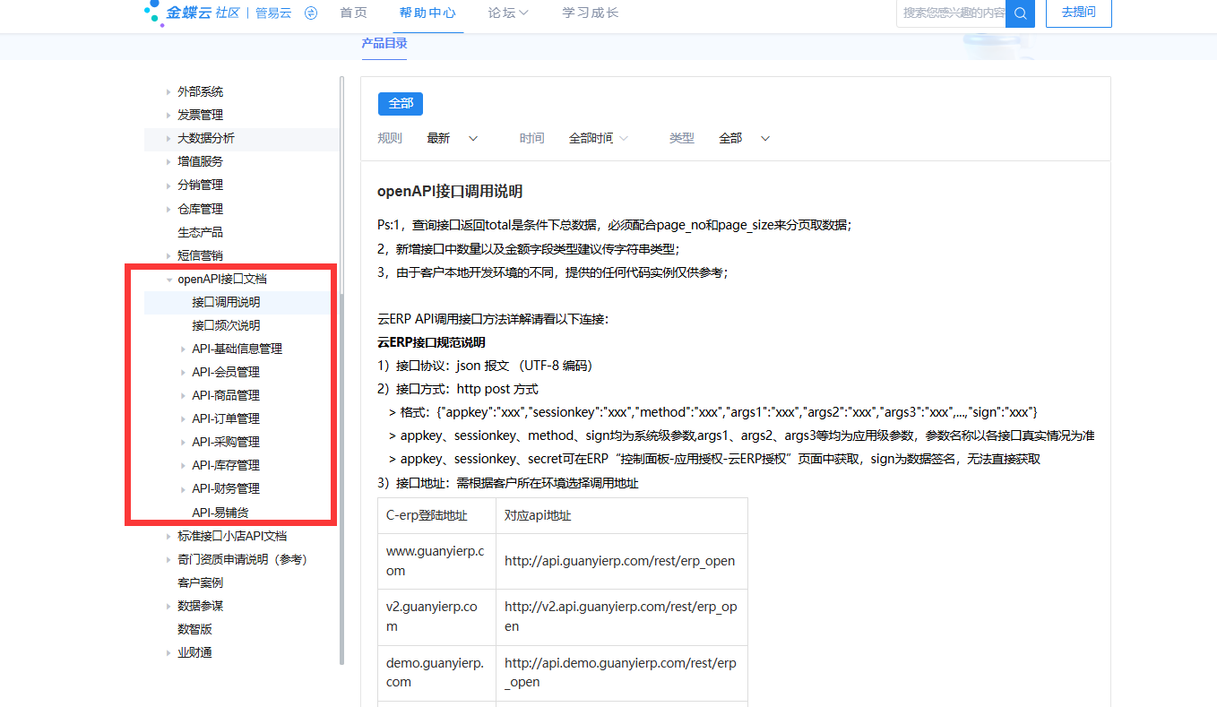Screen dimensions: 1217x707
Task: Expand the 奇门资质申请说明 node
Action: 168,559
